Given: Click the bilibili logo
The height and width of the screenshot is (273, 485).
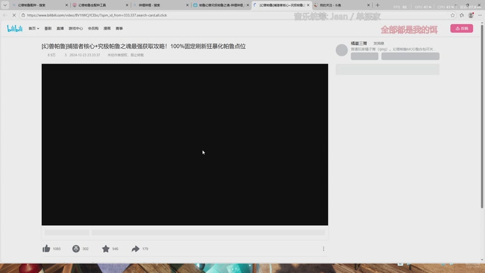Looking at the screenshot, I should [15, 29].
